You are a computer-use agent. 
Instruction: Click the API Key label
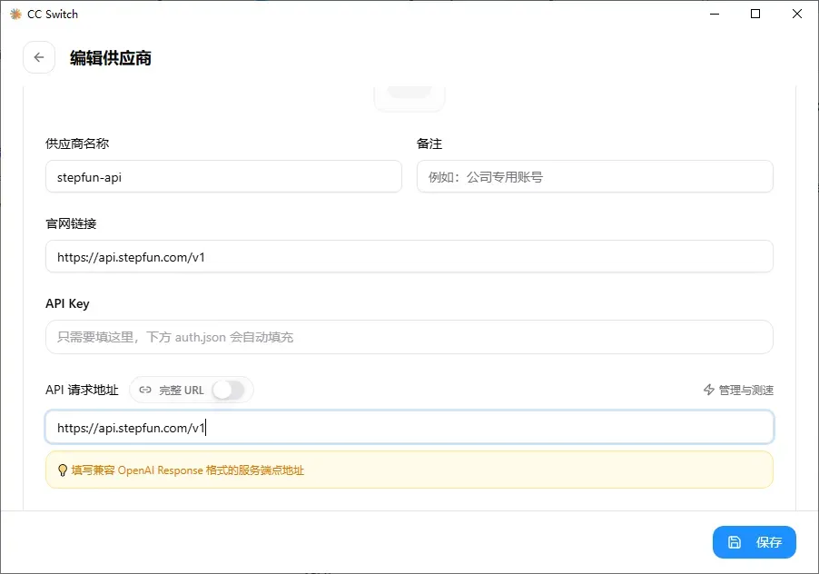click(67, 303)
